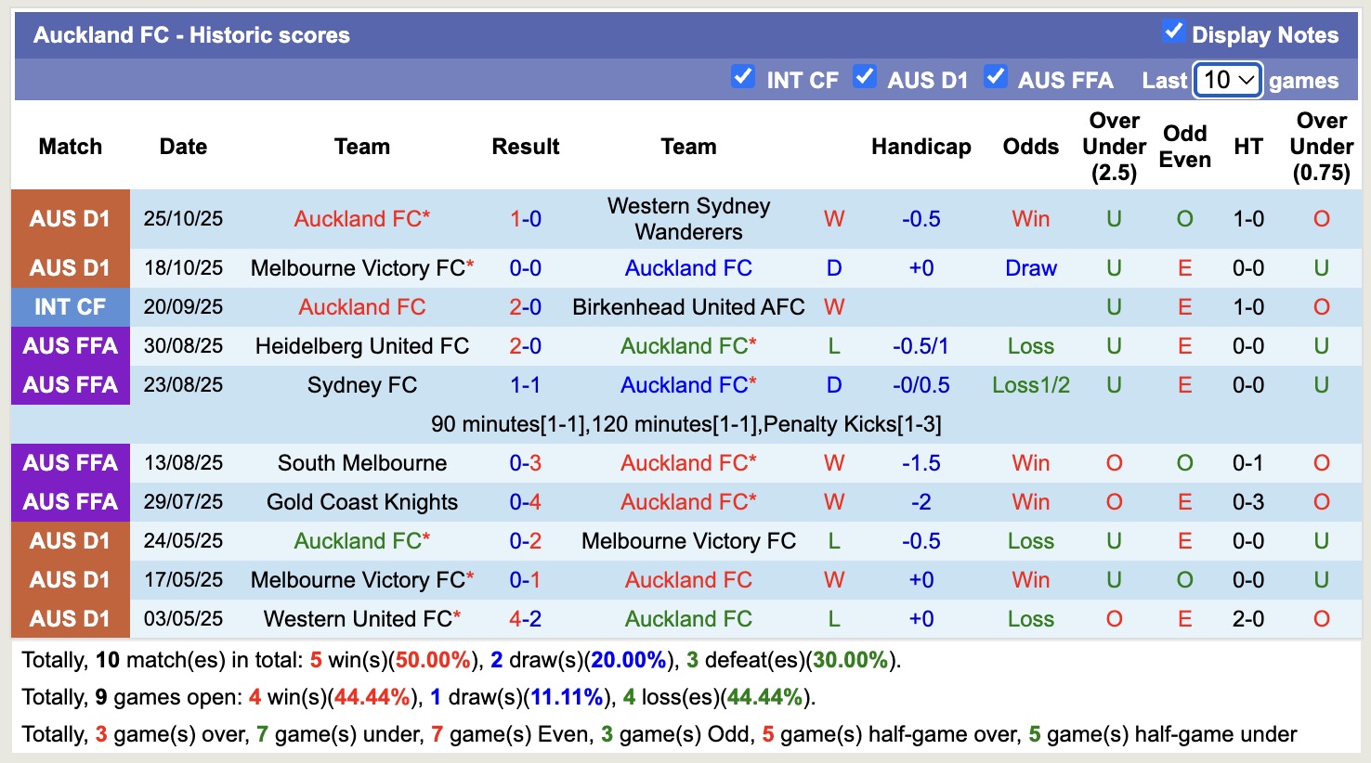
Task: Click the AUS D1 badge on top row
Action: (70, 218)
